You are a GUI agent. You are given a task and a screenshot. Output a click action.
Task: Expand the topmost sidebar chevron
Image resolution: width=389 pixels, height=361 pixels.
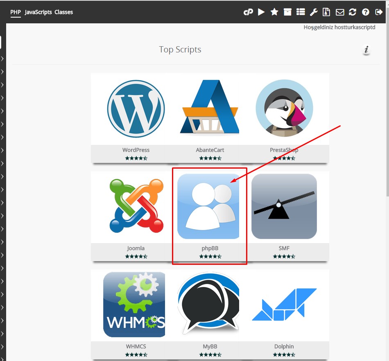[x=2, y=59]
